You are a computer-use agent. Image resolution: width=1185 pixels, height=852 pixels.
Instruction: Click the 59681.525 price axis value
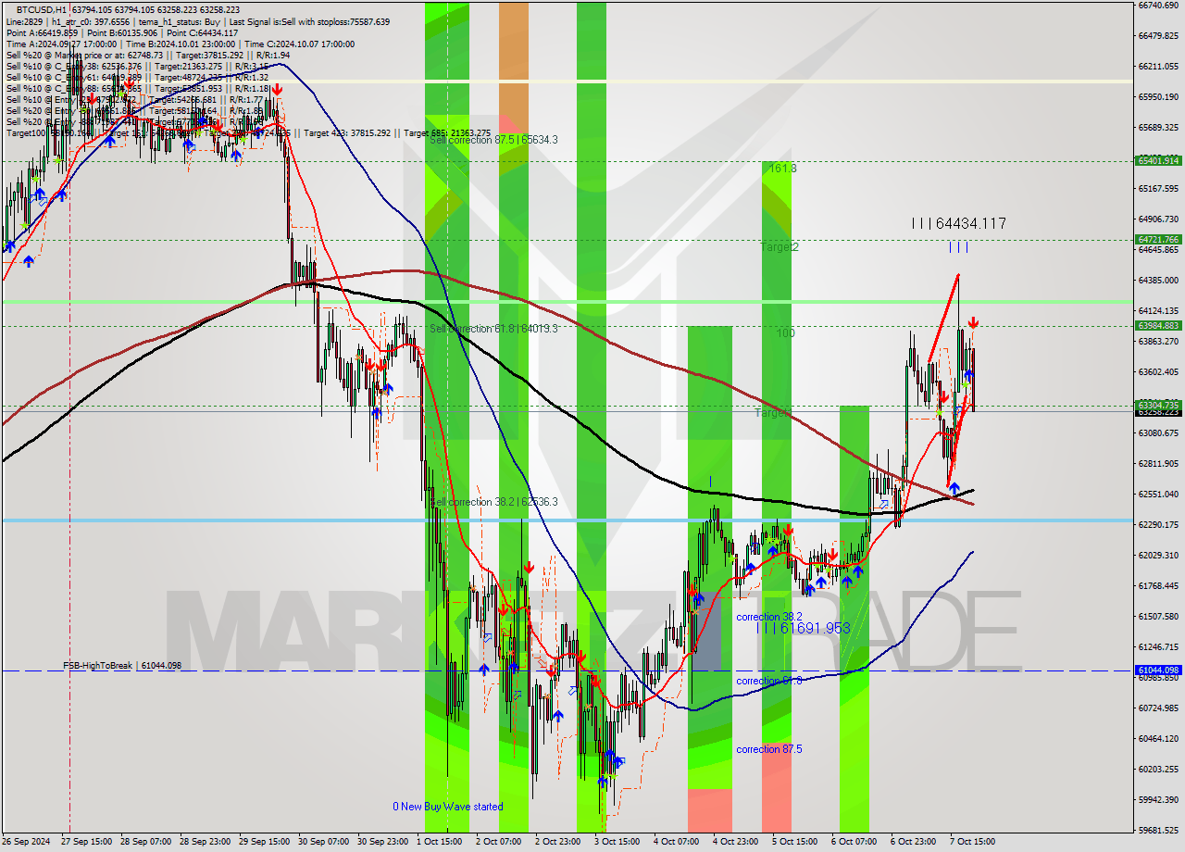point(1157,831)
